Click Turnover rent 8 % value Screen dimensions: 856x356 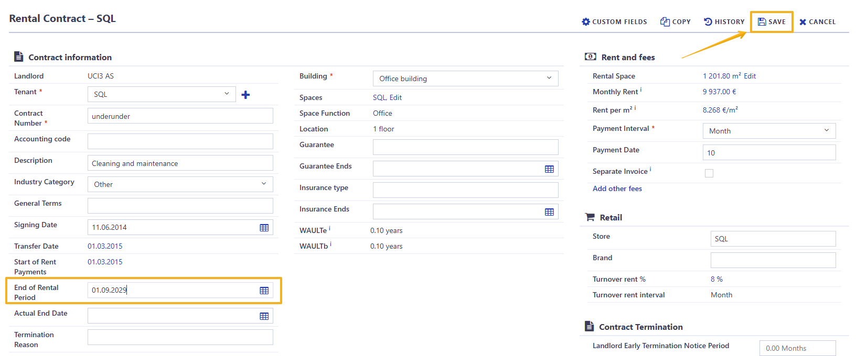[x=717, y=279]
